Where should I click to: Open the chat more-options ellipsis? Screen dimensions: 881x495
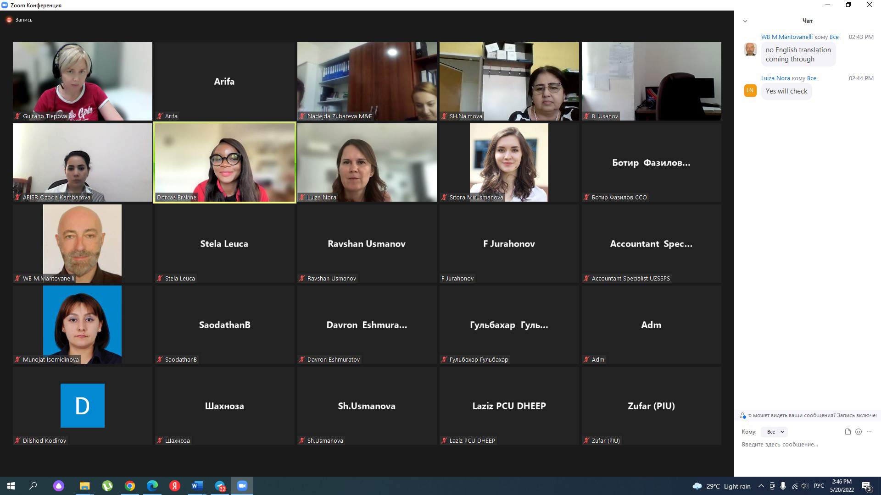(x=869, y=432)
